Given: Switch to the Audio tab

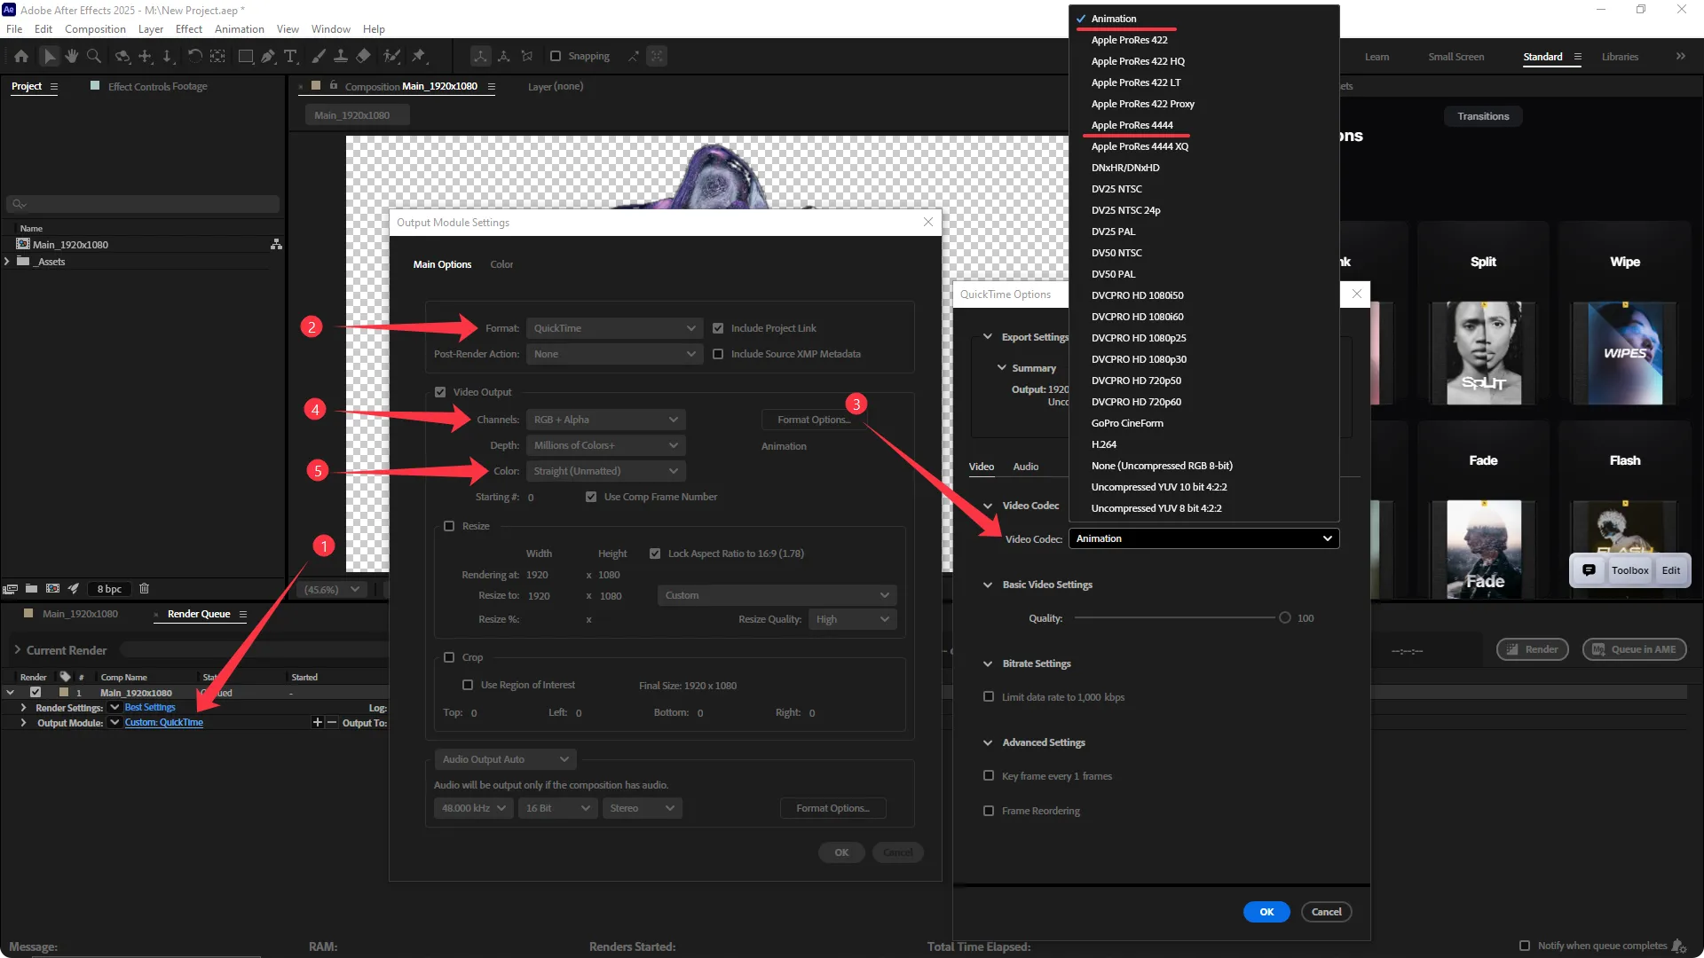Looking at the screenshot, I should point(1025,467).
